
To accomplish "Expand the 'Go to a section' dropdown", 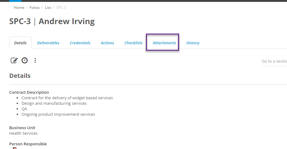I will pyautogui.click(x=274, y=61).
